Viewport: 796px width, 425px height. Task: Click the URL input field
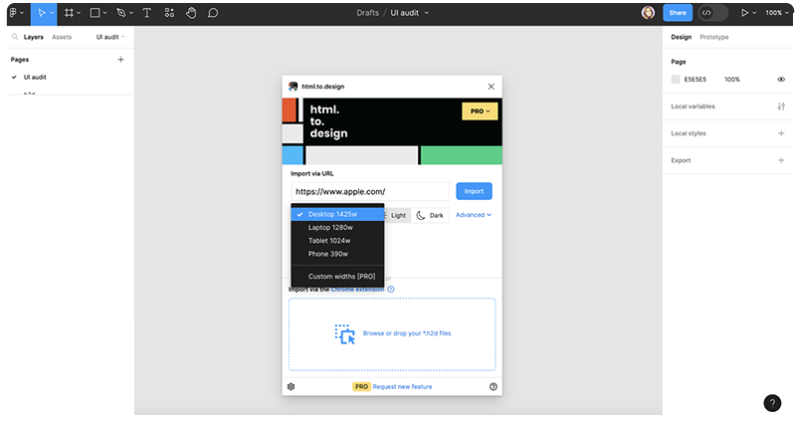(369, 191)
